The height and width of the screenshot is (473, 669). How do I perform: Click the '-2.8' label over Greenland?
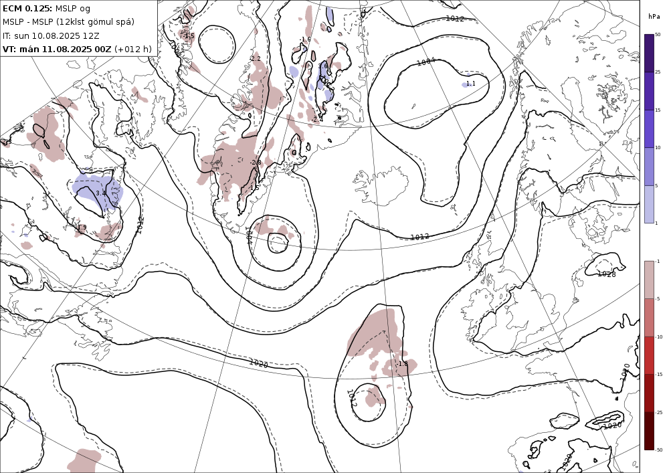[255, 163]
